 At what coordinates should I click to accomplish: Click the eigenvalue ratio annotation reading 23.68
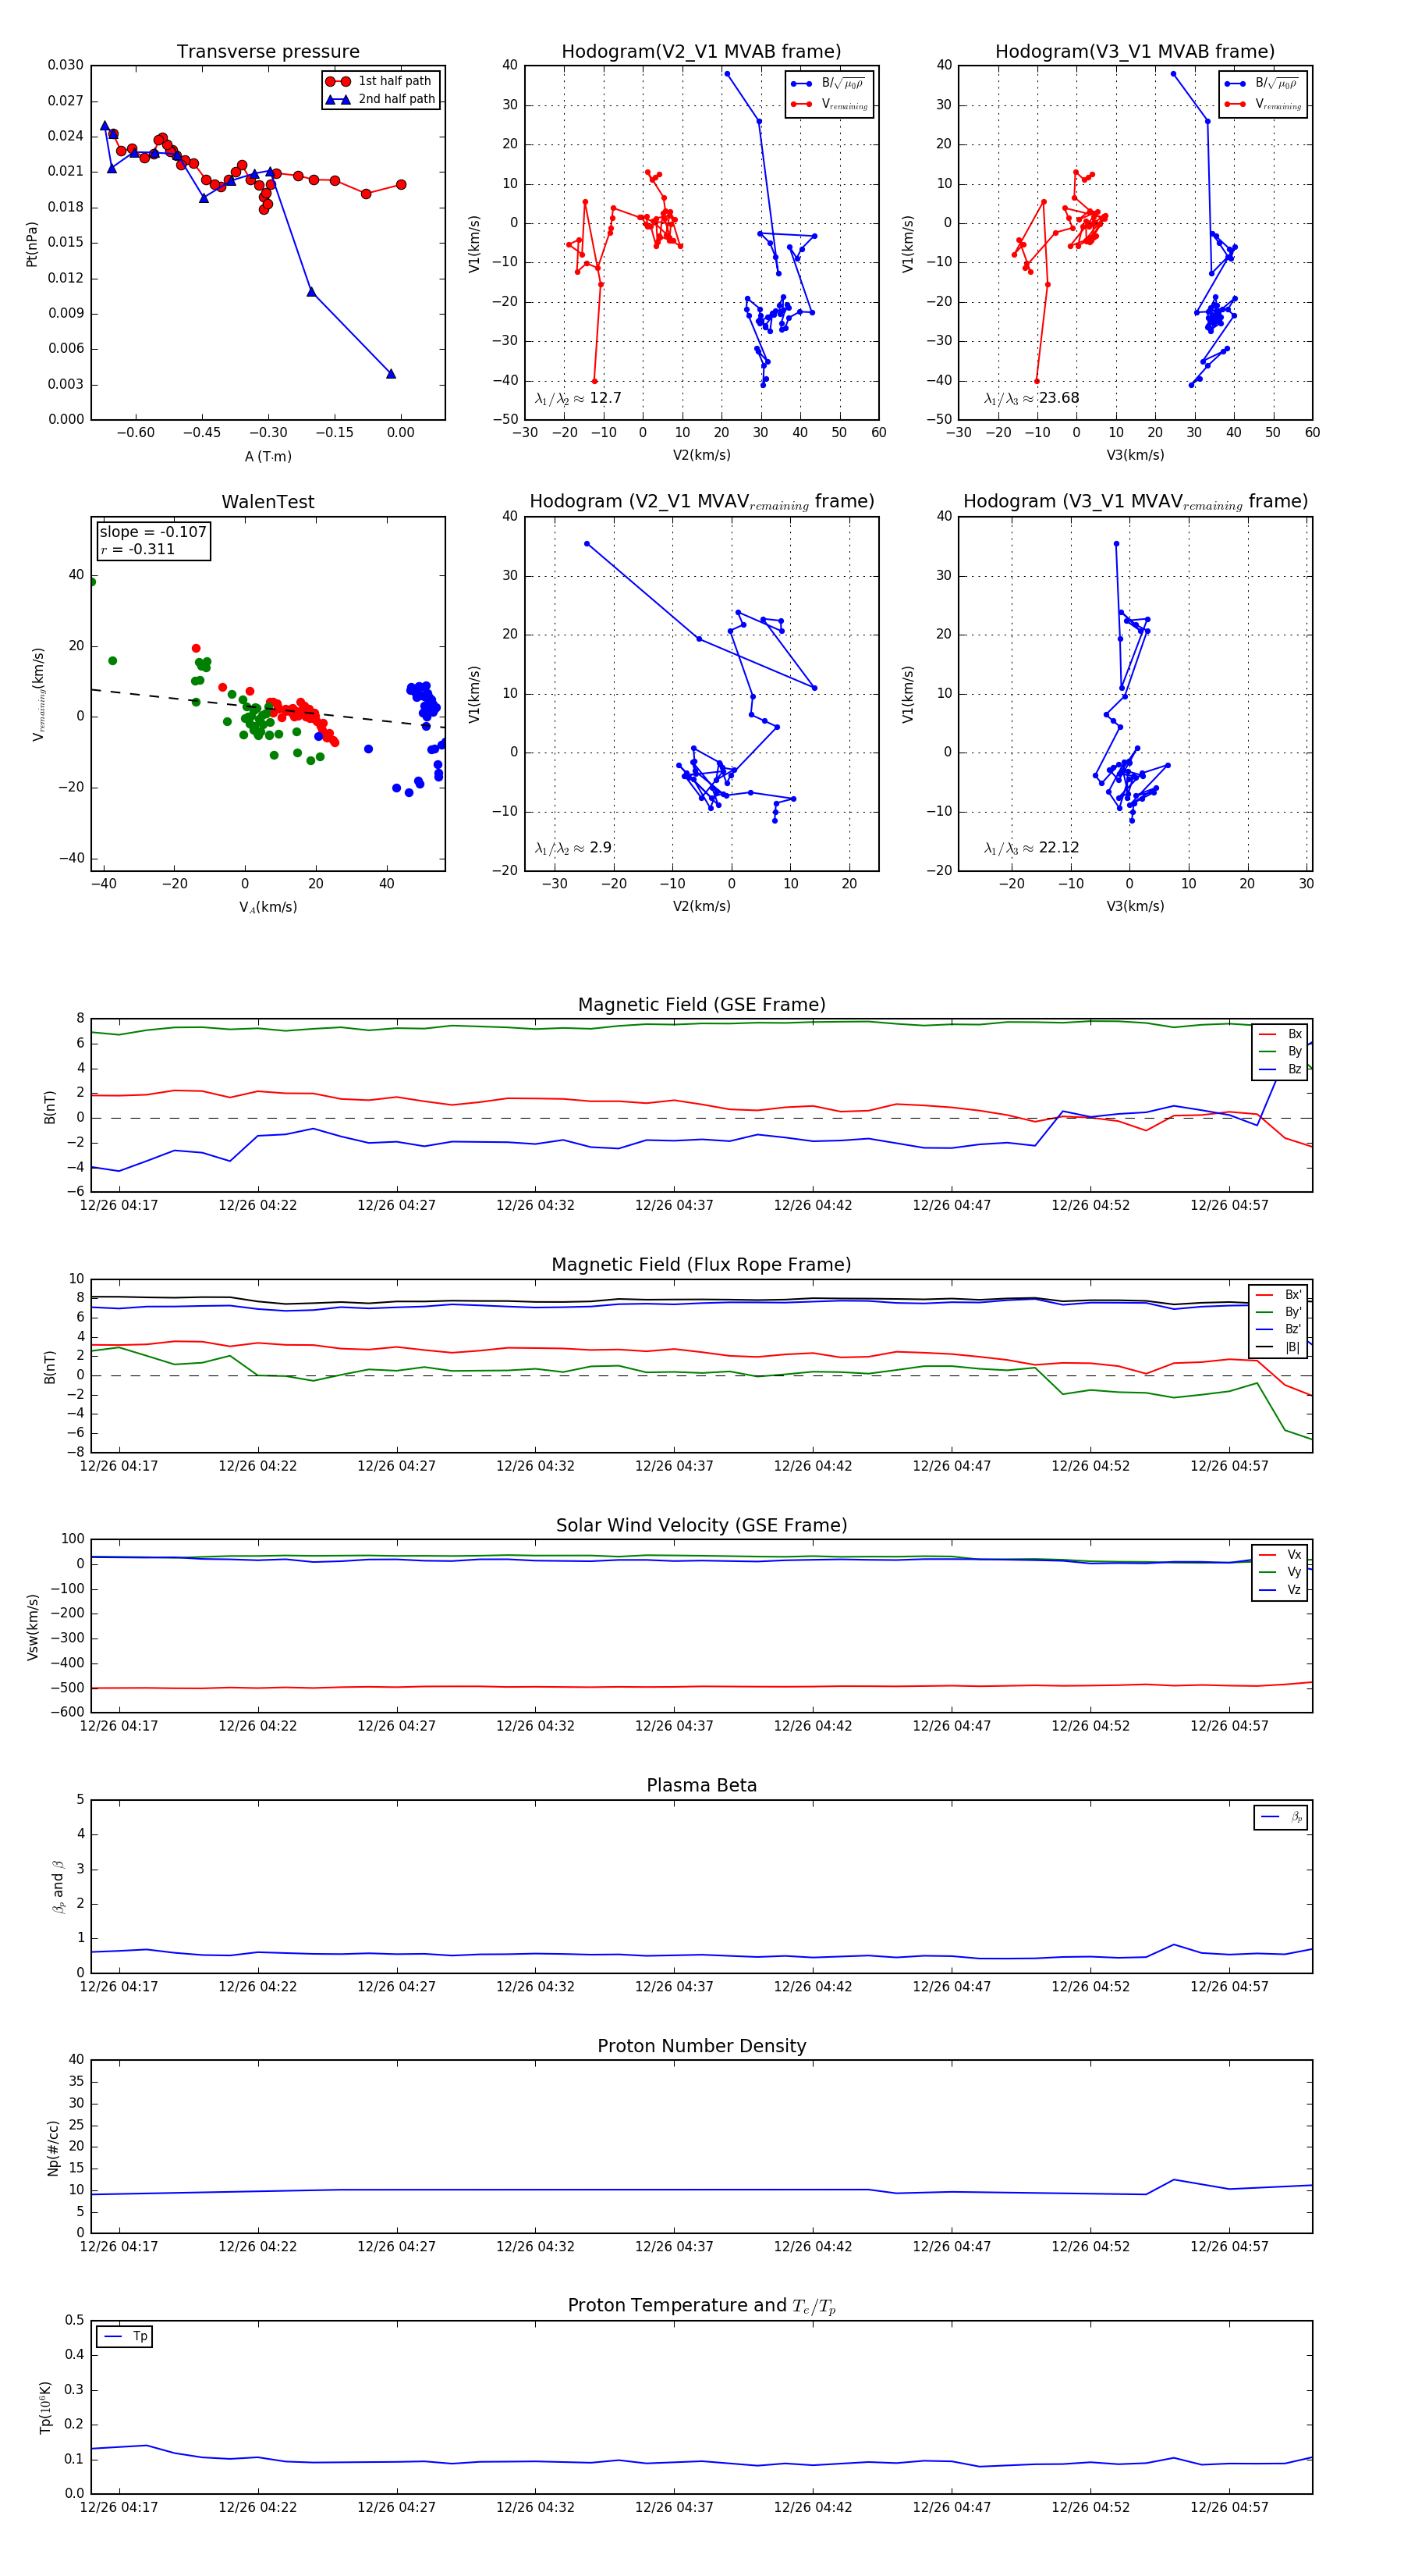click(1031, 398)
